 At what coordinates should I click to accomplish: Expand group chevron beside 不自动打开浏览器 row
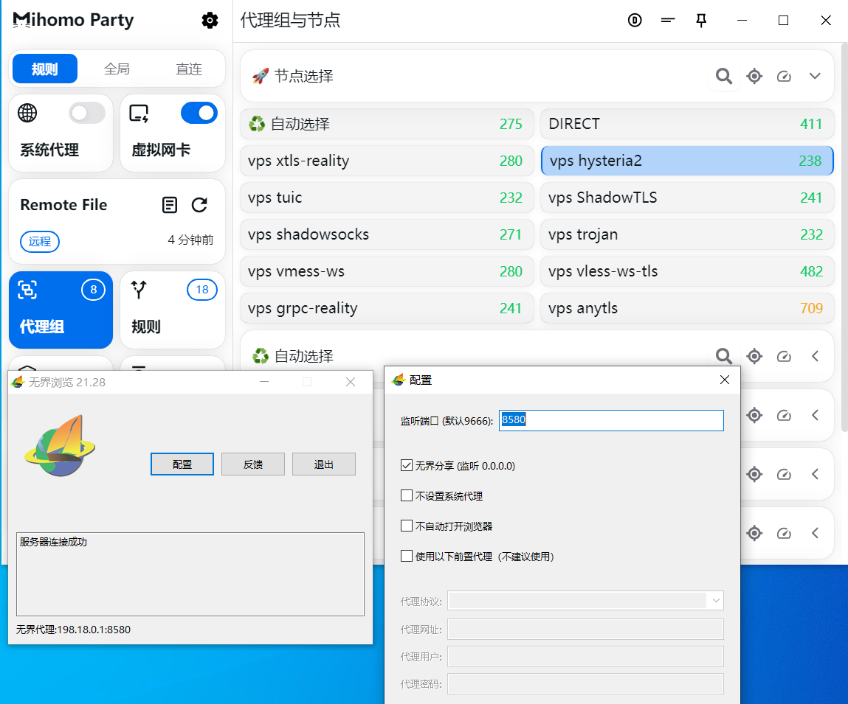click(x=815, y=533)
